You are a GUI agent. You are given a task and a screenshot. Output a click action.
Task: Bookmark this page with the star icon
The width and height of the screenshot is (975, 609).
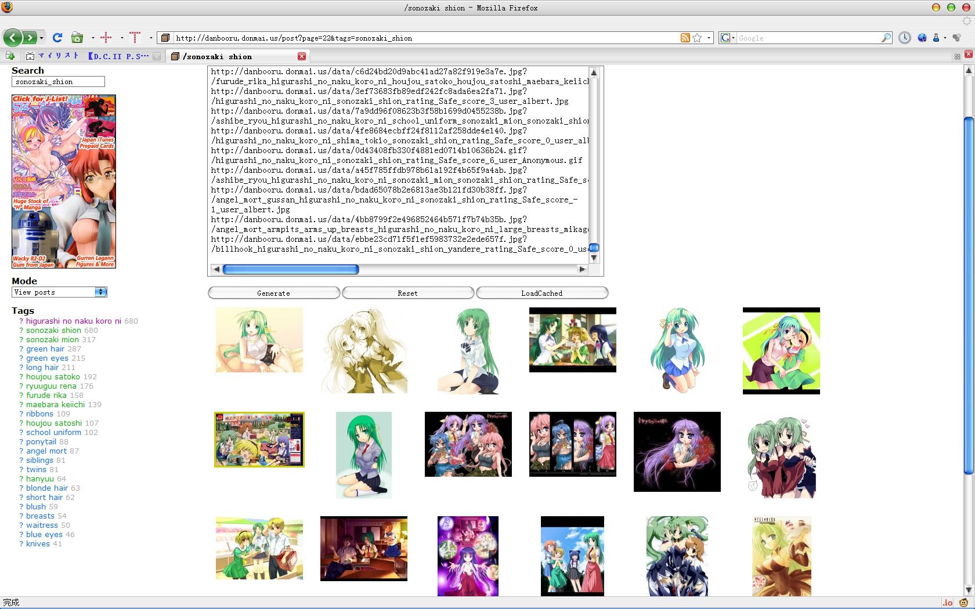(697, 38)
